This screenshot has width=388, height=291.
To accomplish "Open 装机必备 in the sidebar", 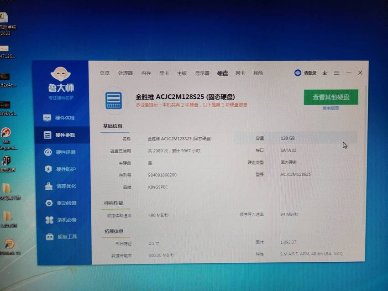I will click(61, 220).
